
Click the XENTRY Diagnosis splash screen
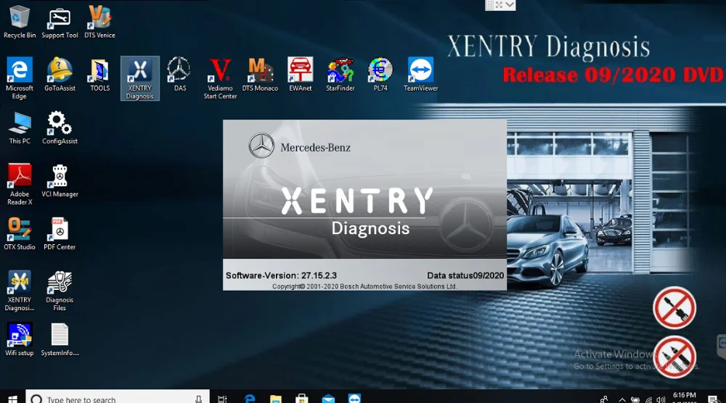coord(365,205)
